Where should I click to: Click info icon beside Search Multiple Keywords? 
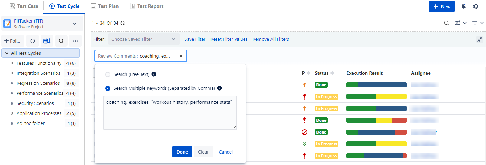click(219, 88)
